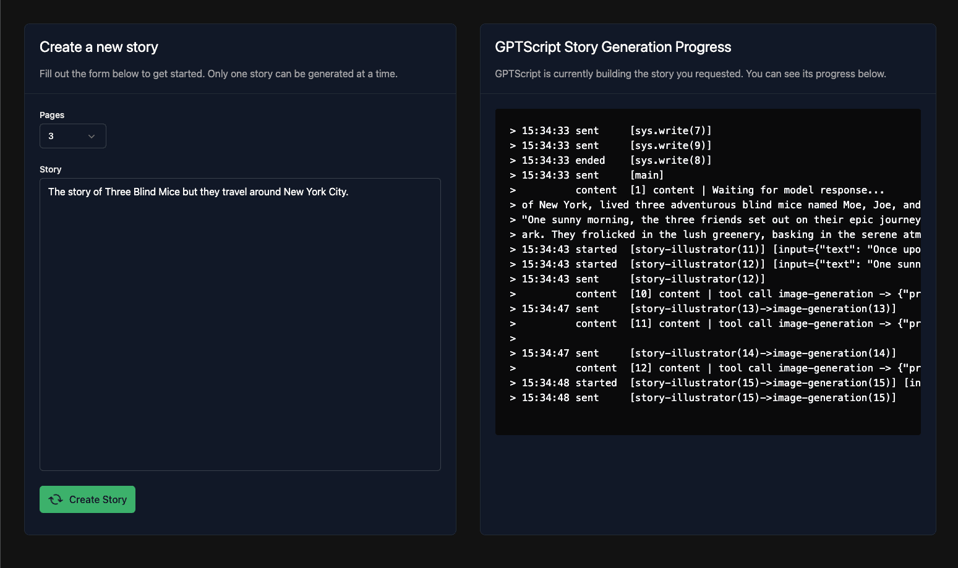Click the log line starting 'ark. They frolicked'
Image resolution: width=958 pixels, height=568 pixels.
point(715,234)
